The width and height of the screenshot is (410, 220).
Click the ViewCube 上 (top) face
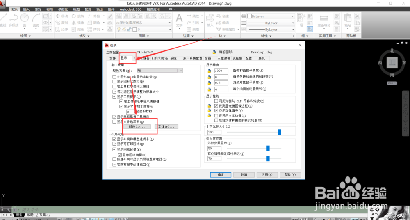[392, 62]
